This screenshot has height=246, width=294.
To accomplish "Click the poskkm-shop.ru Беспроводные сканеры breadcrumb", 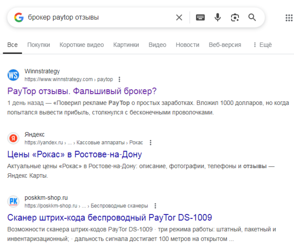I will 86,206.
